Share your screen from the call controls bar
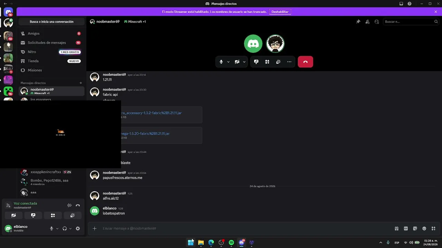This screenshot has height=248, width=442. click(x=256, y=62)
